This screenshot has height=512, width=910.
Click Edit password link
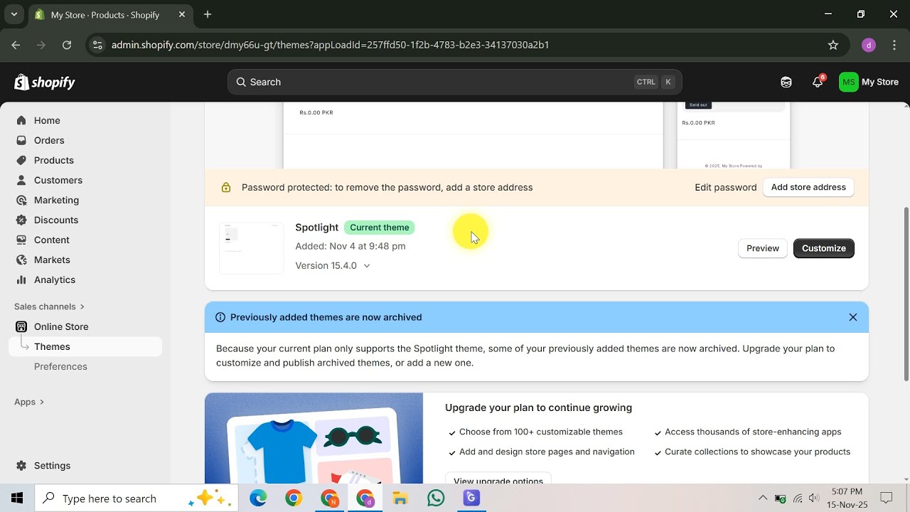coord(725,188)
